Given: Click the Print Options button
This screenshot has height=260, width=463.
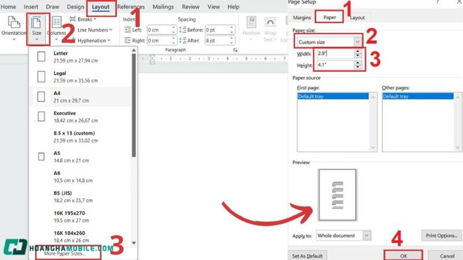Looking at the screenshot, I should click(441, 236).
